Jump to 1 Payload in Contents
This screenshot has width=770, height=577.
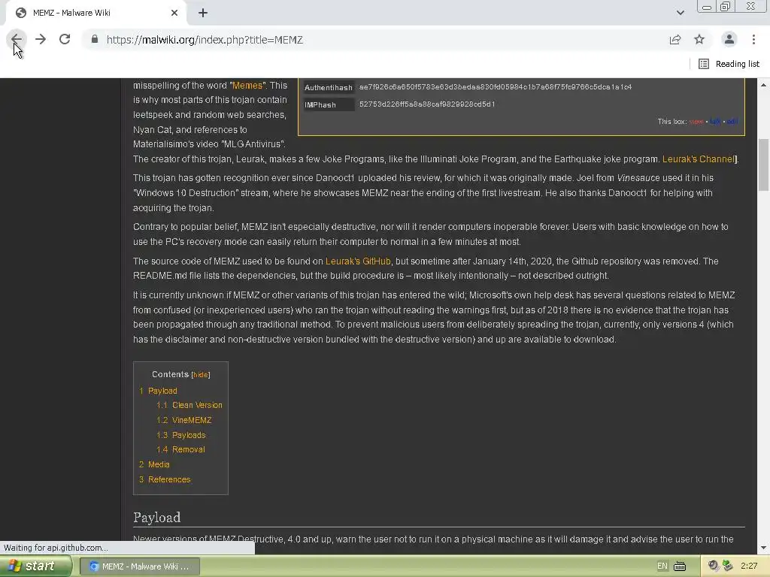click(158, 391)
